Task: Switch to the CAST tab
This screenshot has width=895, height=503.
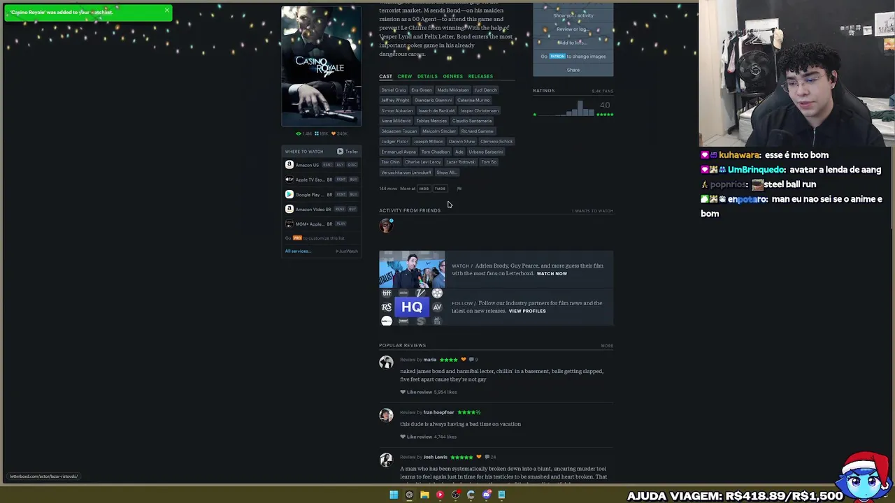Action: pyautogui.click(x=386, y=76)
